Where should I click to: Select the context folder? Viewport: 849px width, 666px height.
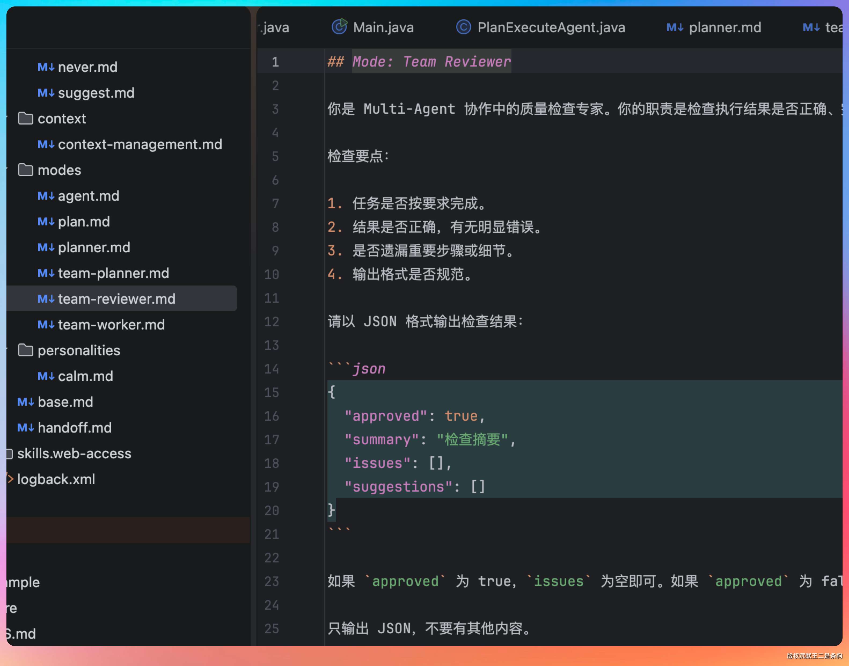(x=62, y=119)
